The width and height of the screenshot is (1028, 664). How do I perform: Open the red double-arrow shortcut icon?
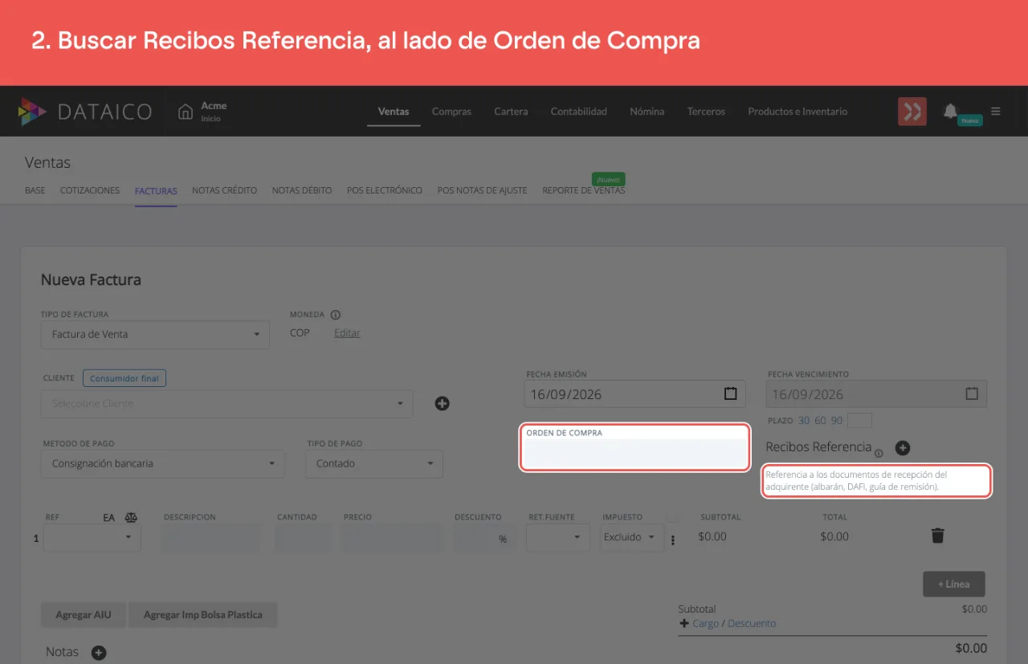912,112
